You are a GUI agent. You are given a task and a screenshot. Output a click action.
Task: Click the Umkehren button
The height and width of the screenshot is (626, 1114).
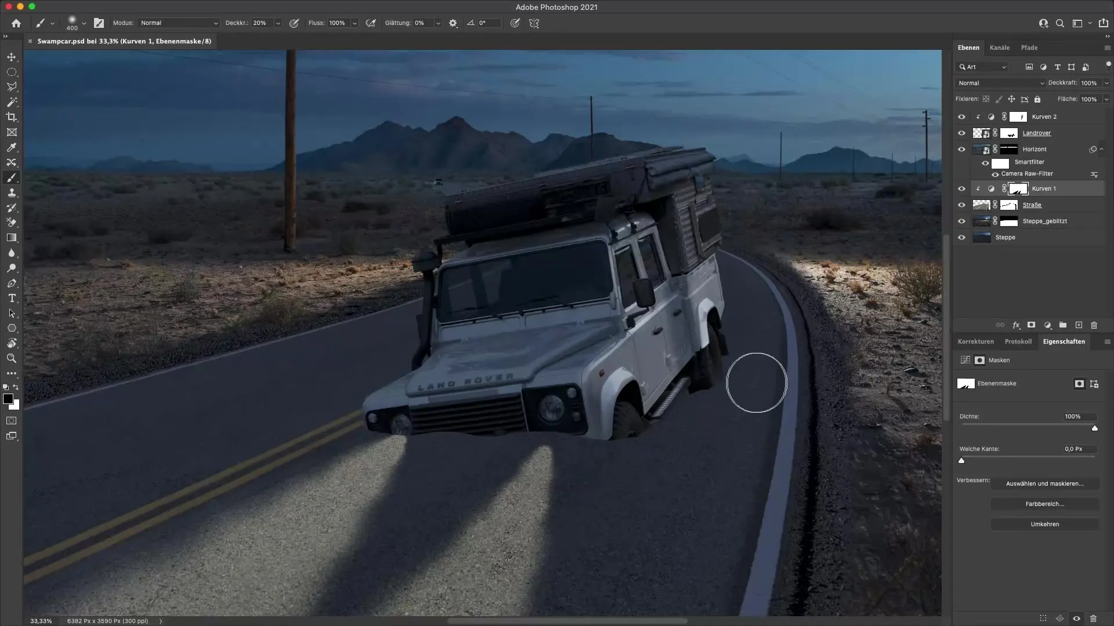point(1044,524)
